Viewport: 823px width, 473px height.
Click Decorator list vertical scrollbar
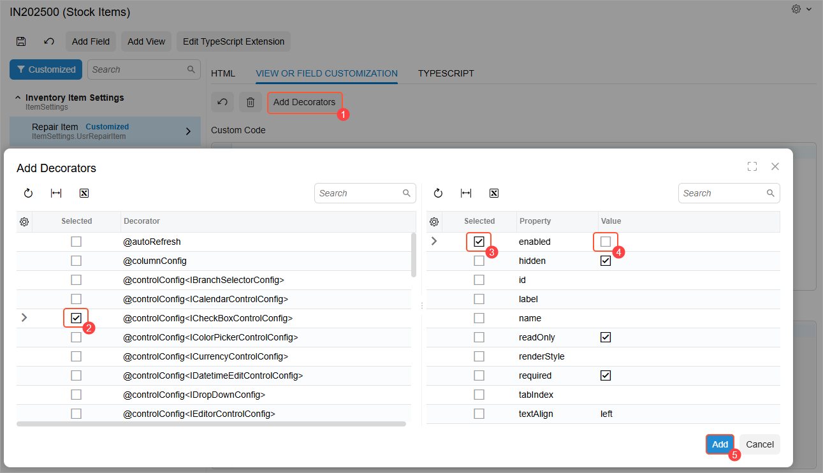click(x=414, y=255)
